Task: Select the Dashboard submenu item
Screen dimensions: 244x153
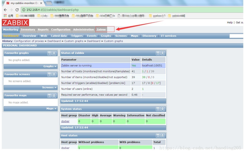Action: point(11,36)
